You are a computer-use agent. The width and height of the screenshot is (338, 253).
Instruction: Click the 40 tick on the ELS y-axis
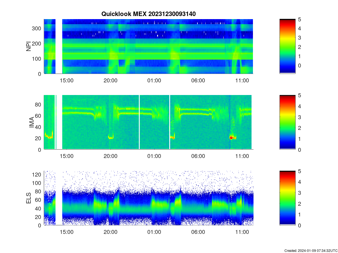coord(39,208)
